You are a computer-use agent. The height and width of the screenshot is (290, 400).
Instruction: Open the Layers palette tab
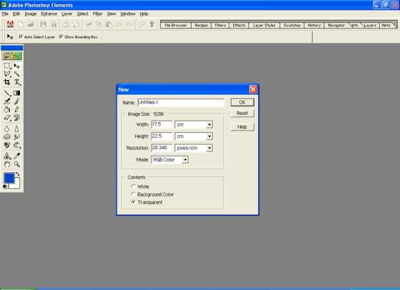[x=370, y=25]
